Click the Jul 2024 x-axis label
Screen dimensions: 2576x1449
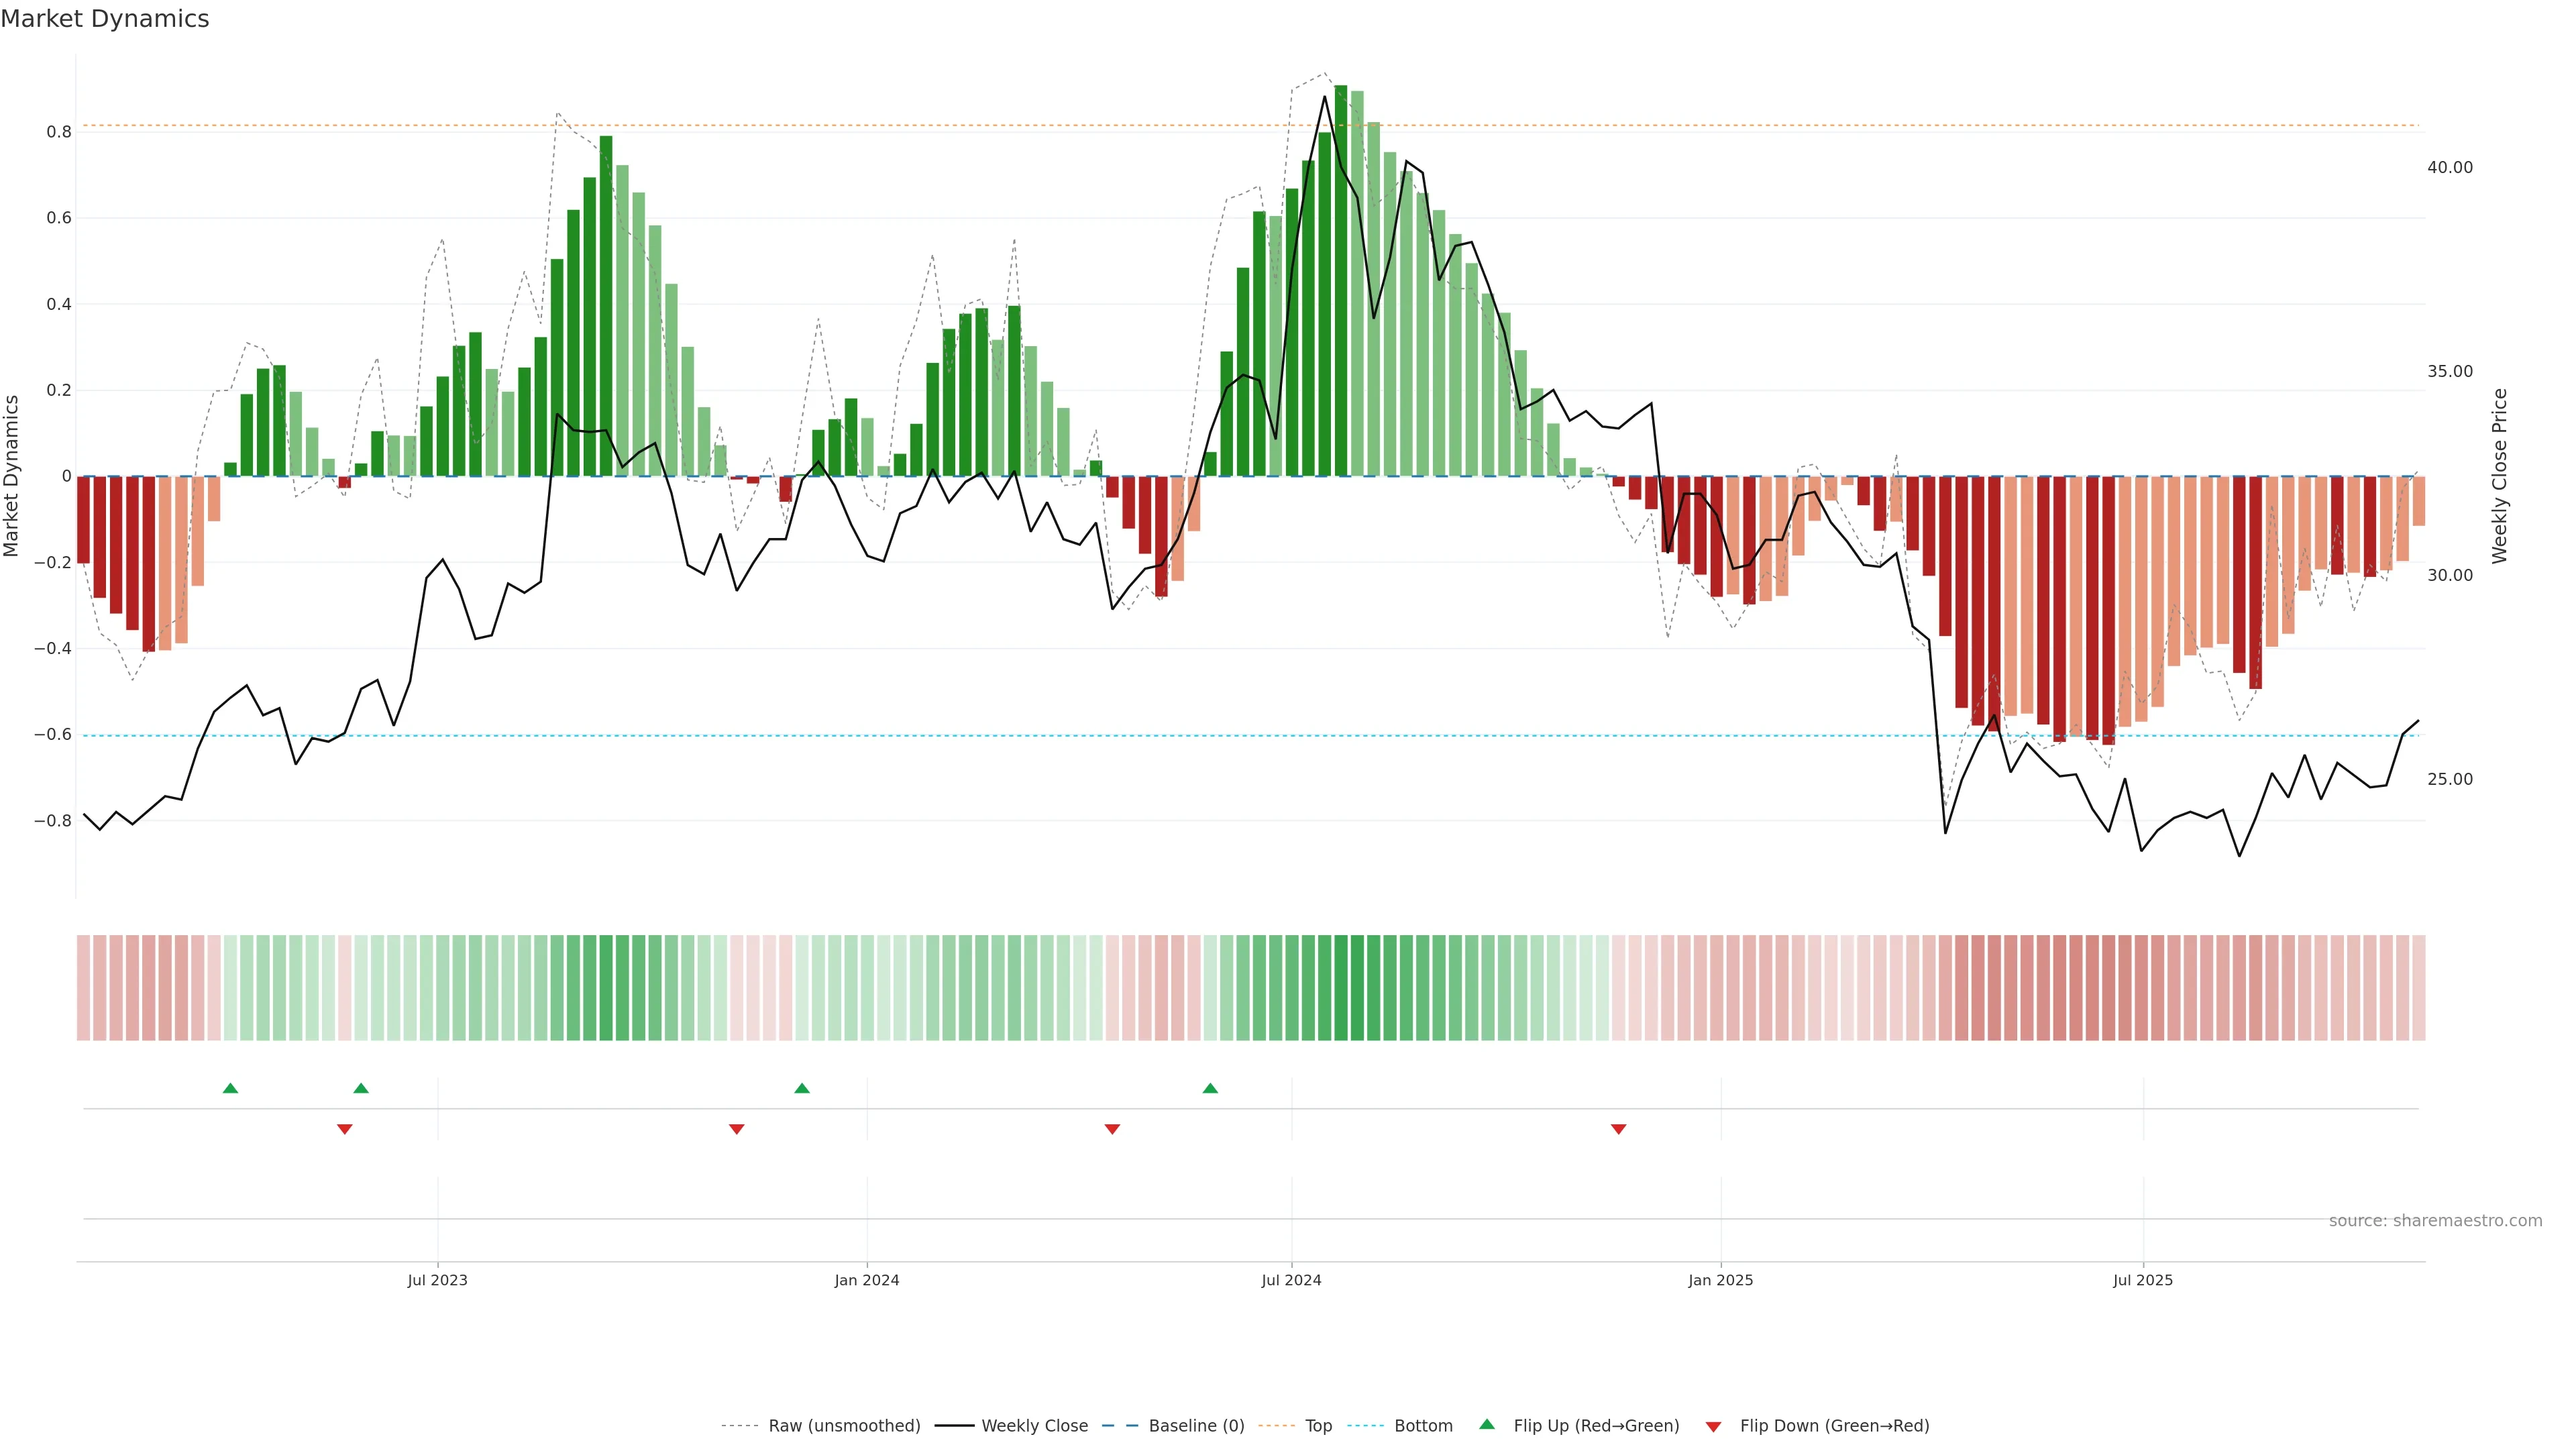(1291, 1280)
